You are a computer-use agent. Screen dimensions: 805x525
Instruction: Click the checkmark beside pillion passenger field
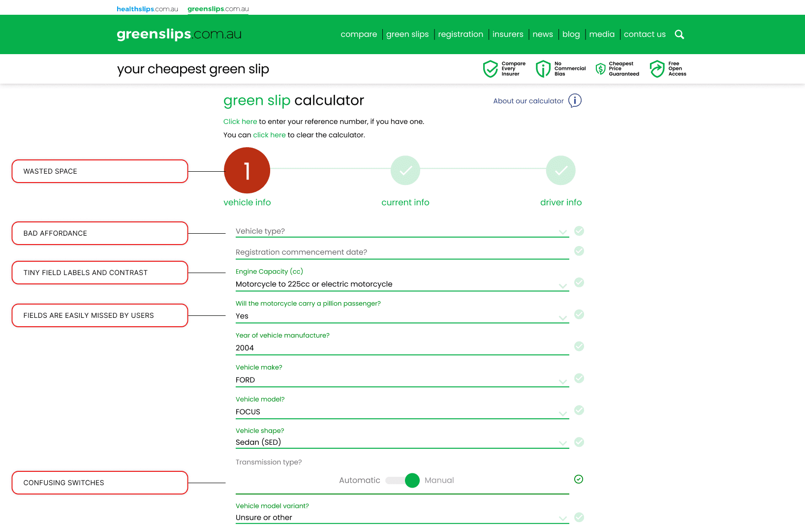coord(579,314)
